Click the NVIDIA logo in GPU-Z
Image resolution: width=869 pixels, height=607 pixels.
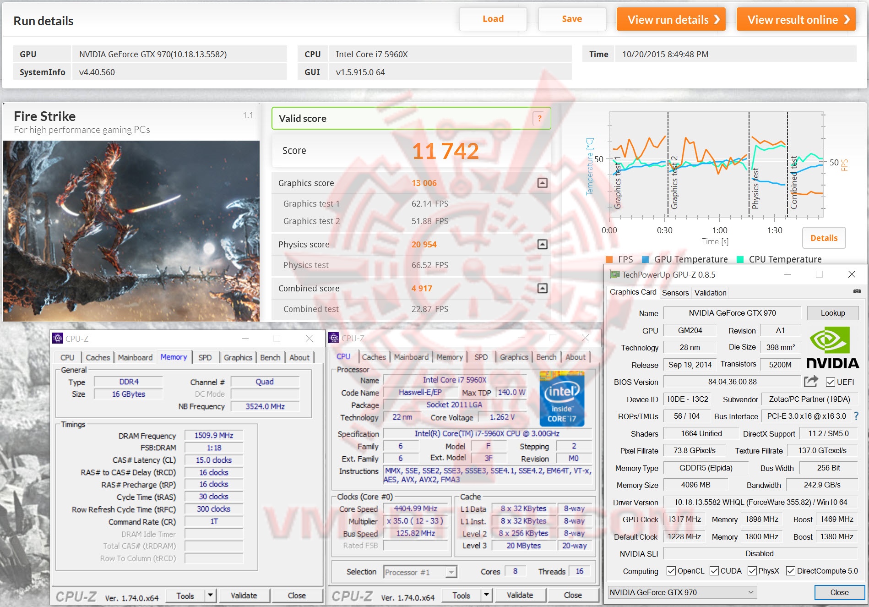(832, 347)
